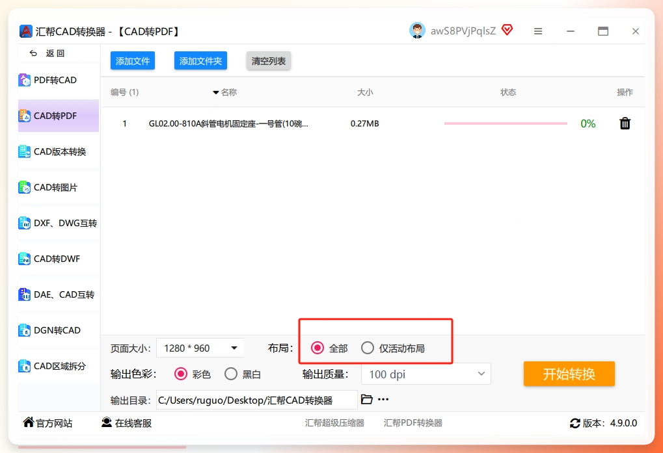Open 输出质量 100 dpi dropdown
The width and height of the screenshot is (663, 453).
pos(426,374)
